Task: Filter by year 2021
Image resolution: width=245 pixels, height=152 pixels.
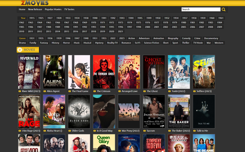Action: coord(120,32)
